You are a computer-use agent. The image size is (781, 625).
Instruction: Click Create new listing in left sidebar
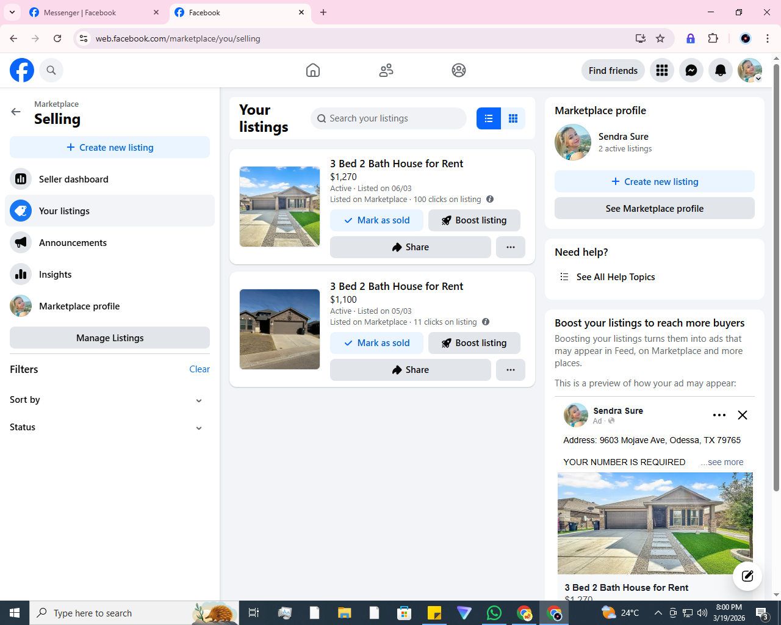[x=110, y=147]
